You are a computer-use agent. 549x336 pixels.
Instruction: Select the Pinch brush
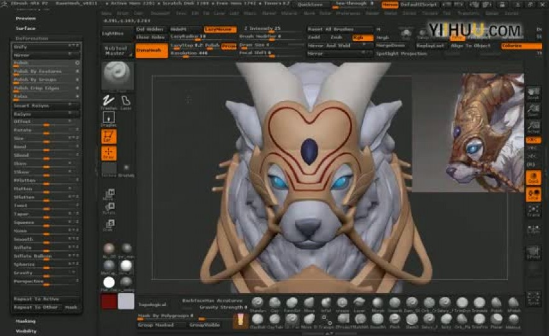pyautogui.click(x=395, y=320)
